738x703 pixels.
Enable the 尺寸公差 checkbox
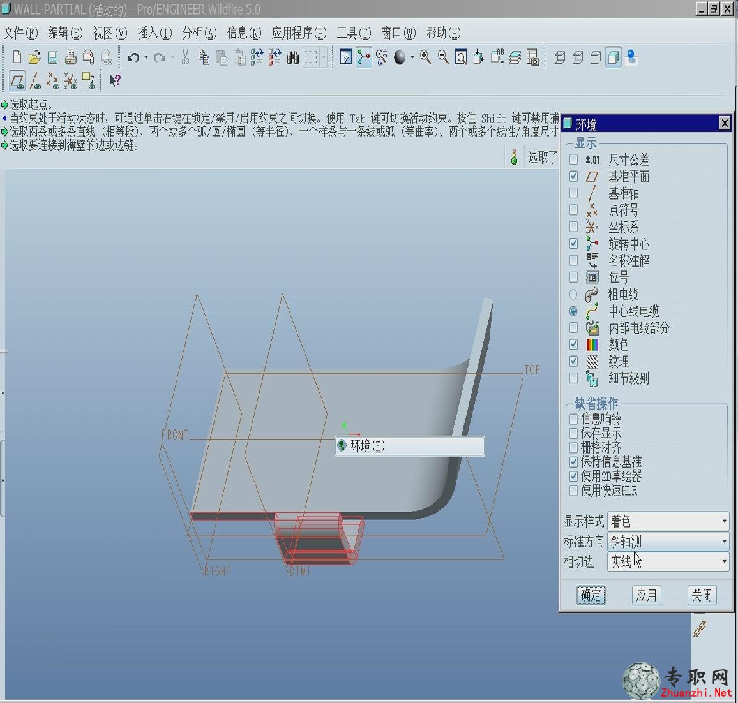point(573,159)
